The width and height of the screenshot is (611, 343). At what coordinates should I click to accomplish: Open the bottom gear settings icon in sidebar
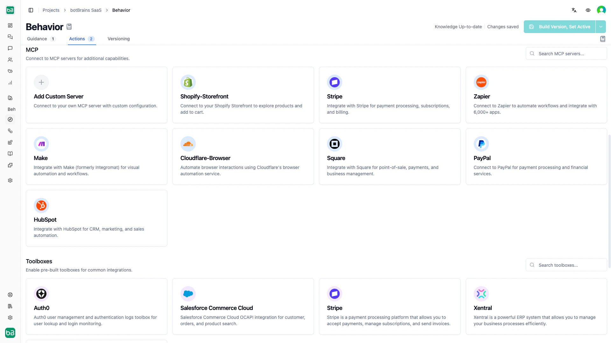coord(10,318)
